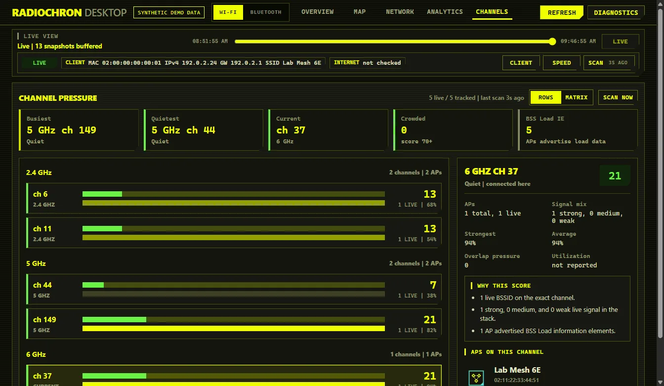Click the 08:51:55 AM timeline start time

click(x=210, y=42)
